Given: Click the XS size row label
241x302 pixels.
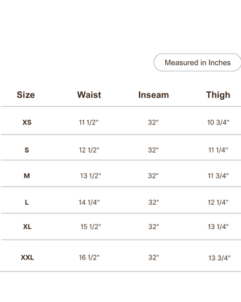Looking at the screenshot, I should [x=27, y=122].
